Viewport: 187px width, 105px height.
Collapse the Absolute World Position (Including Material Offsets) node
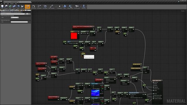(x=93, y=27)
